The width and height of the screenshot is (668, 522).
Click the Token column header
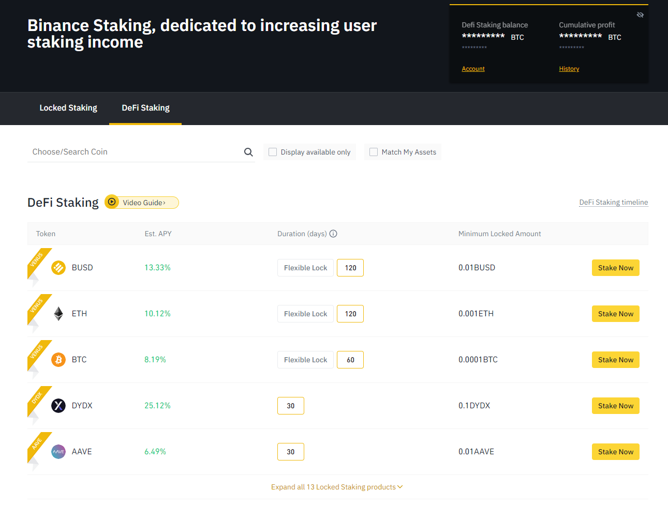click(x=46, y=234)
